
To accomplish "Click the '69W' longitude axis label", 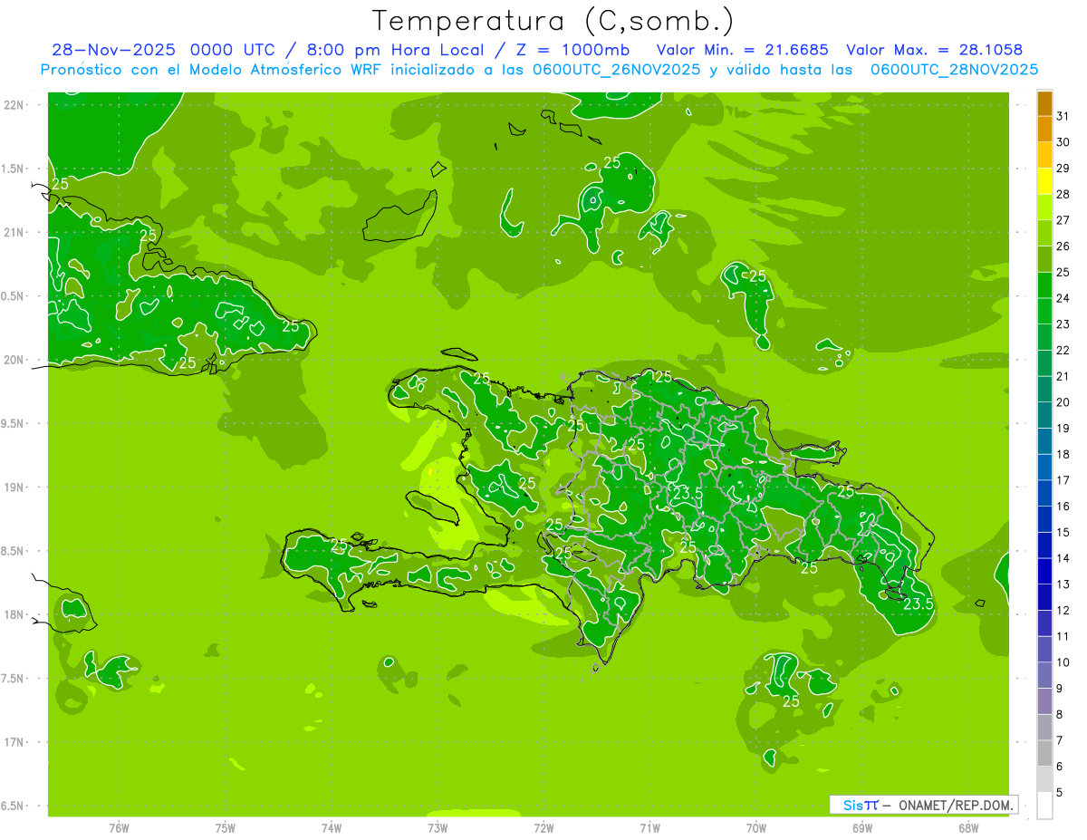I will tap(862, 828).
